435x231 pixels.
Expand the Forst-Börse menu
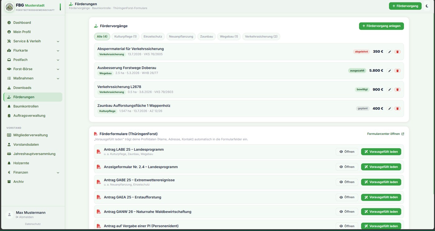33,69
